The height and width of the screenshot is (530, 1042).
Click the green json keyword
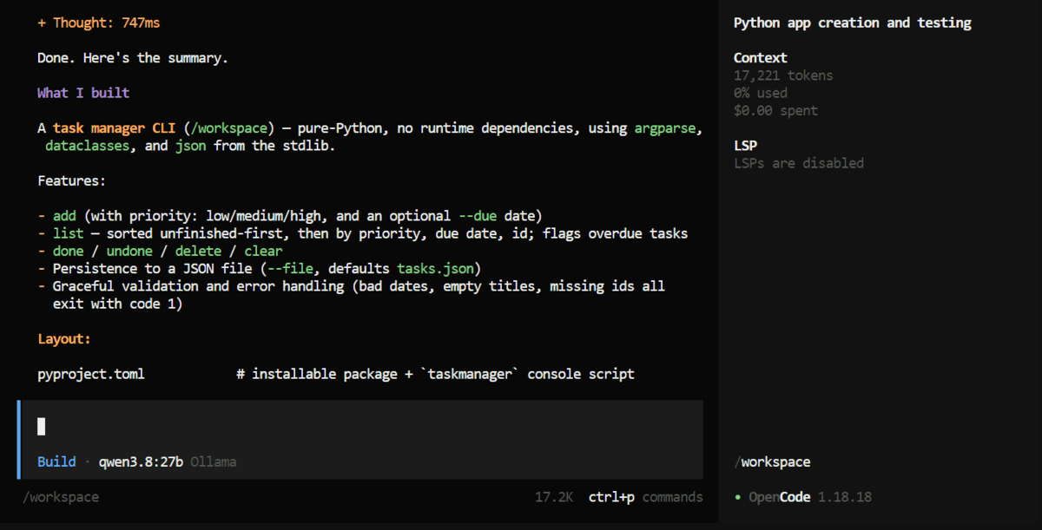point(190,146)
